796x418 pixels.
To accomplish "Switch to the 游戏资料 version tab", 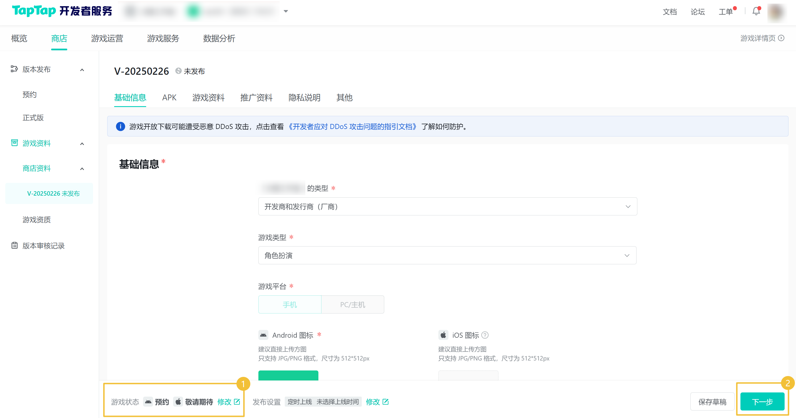I will click(x=208, y=97).
